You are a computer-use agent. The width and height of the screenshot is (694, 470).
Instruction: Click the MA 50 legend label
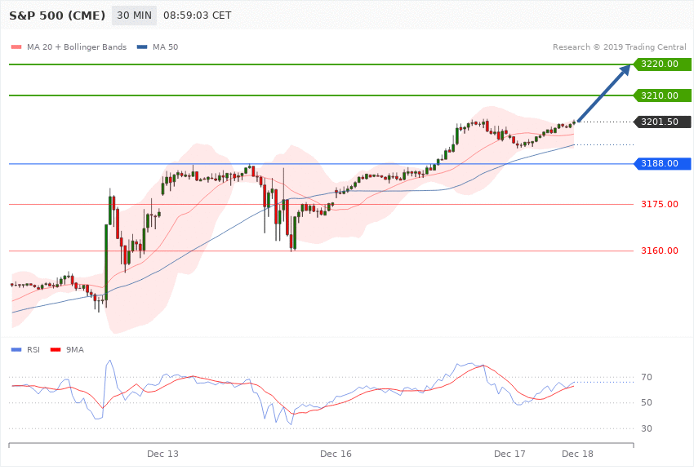[x=165, y=47]
